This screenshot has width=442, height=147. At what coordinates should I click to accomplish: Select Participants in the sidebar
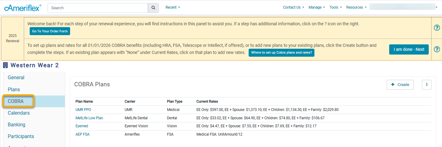(21, 136)
